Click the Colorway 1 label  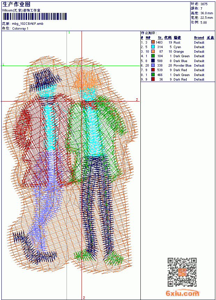[x=20, y=29]
